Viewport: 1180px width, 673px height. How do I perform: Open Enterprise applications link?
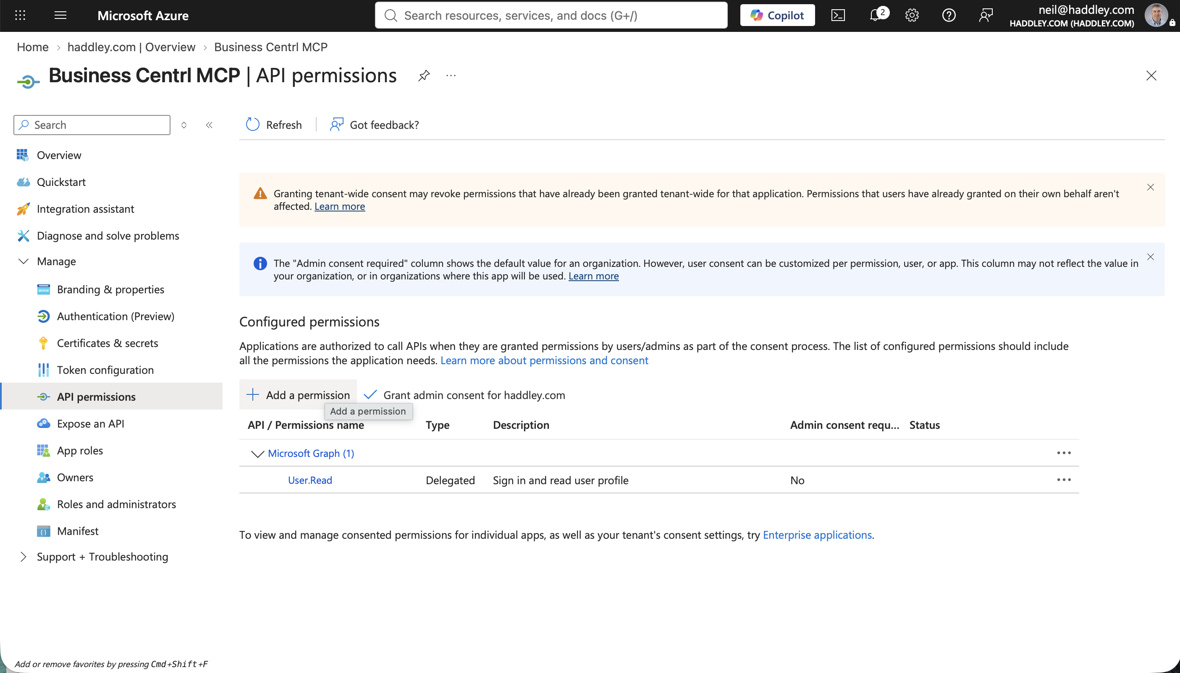[817, 535]
